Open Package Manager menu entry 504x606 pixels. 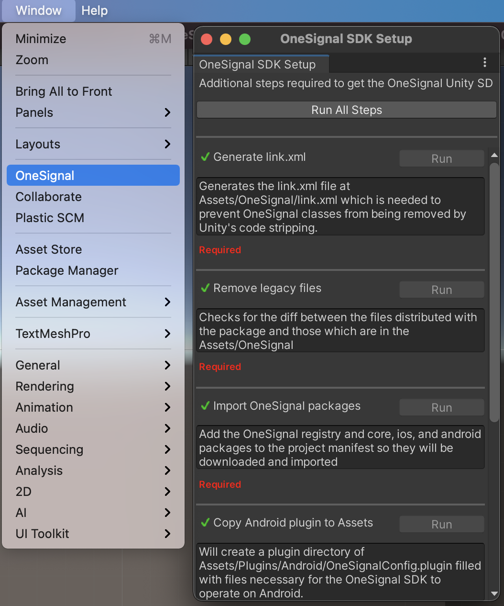93,270
